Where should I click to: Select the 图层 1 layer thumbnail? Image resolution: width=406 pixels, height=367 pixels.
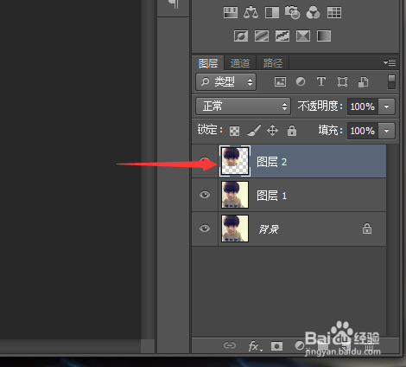pos(235,195)
